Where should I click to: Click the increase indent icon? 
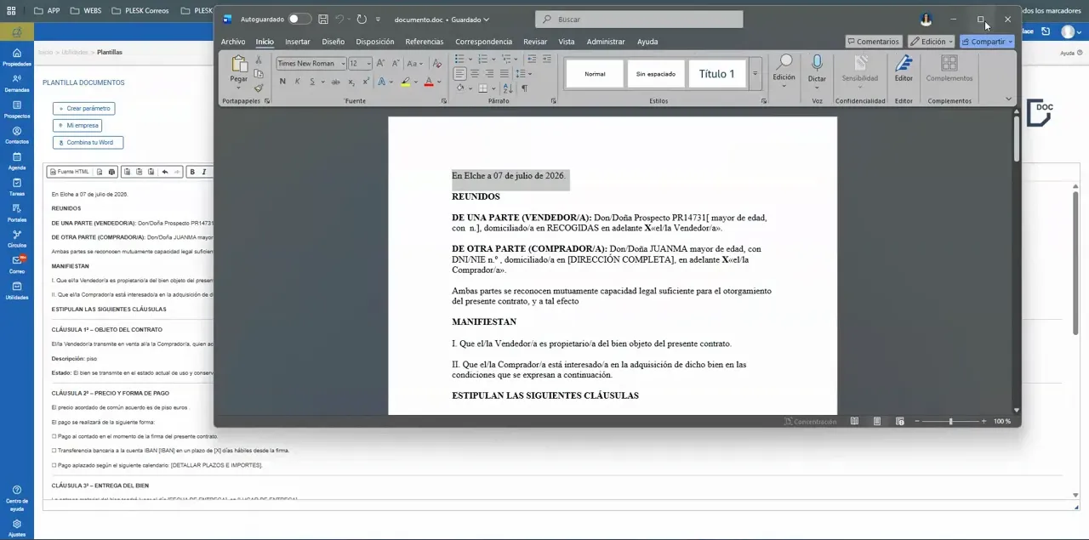[547, 59]
